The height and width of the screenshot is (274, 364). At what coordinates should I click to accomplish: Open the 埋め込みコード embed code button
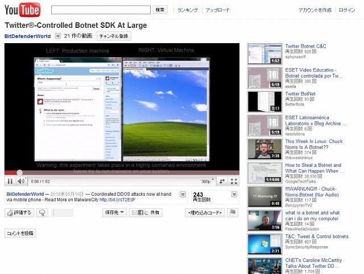click(x=205, y=212)
